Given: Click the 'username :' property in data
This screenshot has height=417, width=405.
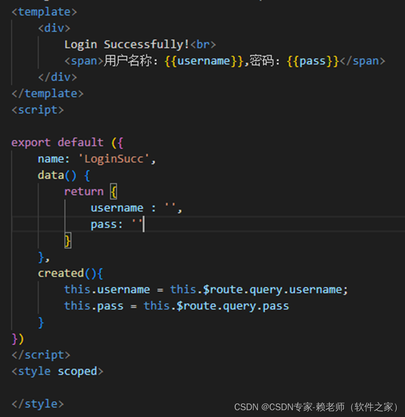Looking at the screenshot, I should [123, 208].
